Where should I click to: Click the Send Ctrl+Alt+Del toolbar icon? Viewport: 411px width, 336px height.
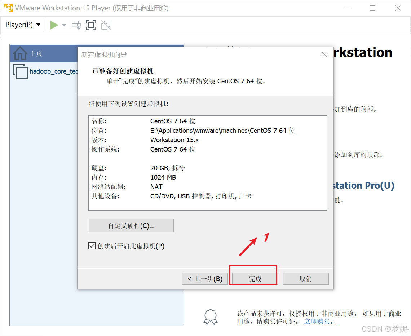click(76, 25)
